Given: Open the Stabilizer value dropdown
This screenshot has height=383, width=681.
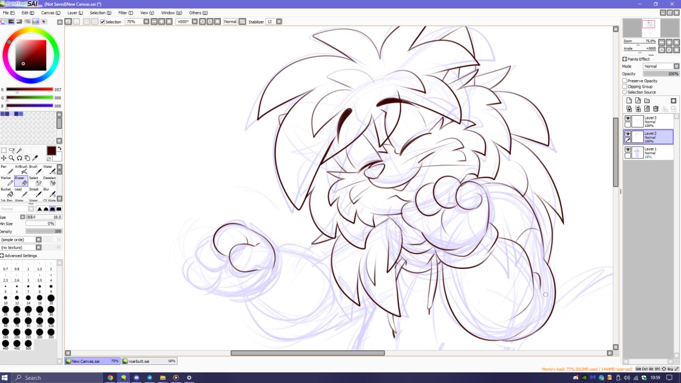Looking at the screenshot, I should click(279, 22).
